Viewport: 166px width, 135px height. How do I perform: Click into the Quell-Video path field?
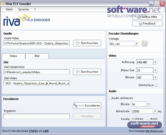click(37, 43)
